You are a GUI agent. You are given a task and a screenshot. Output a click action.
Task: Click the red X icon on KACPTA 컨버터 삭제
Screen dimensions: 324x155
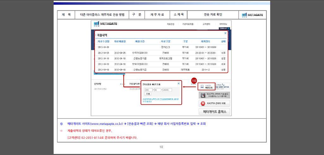coord(203,103)
